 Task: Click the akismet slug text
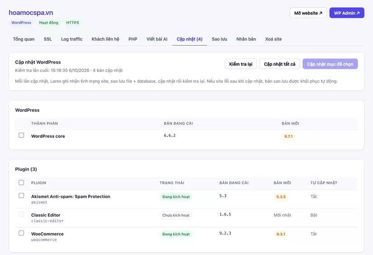pos(39,202)
